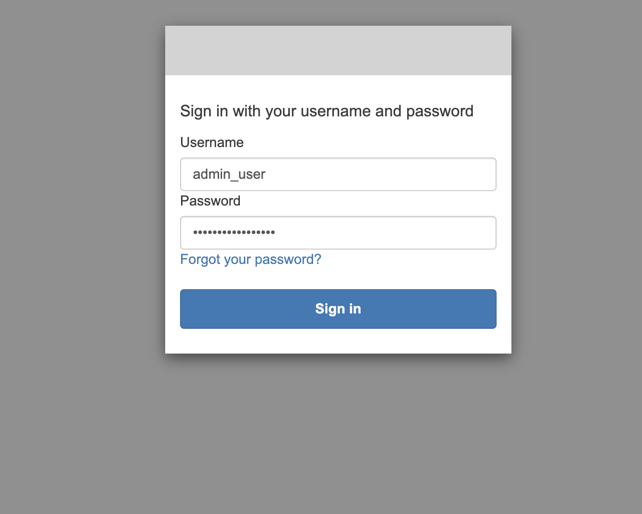Click the word 'Forgot' in the link
The height and width of the screenshot is (514, 642).
pos(200,259)
